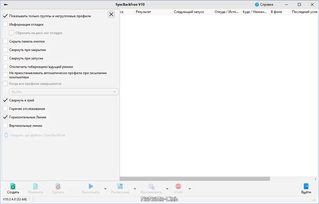Open the Расписание schedule icon
This screenshot has height=204, width=319.
pos(120,186)
